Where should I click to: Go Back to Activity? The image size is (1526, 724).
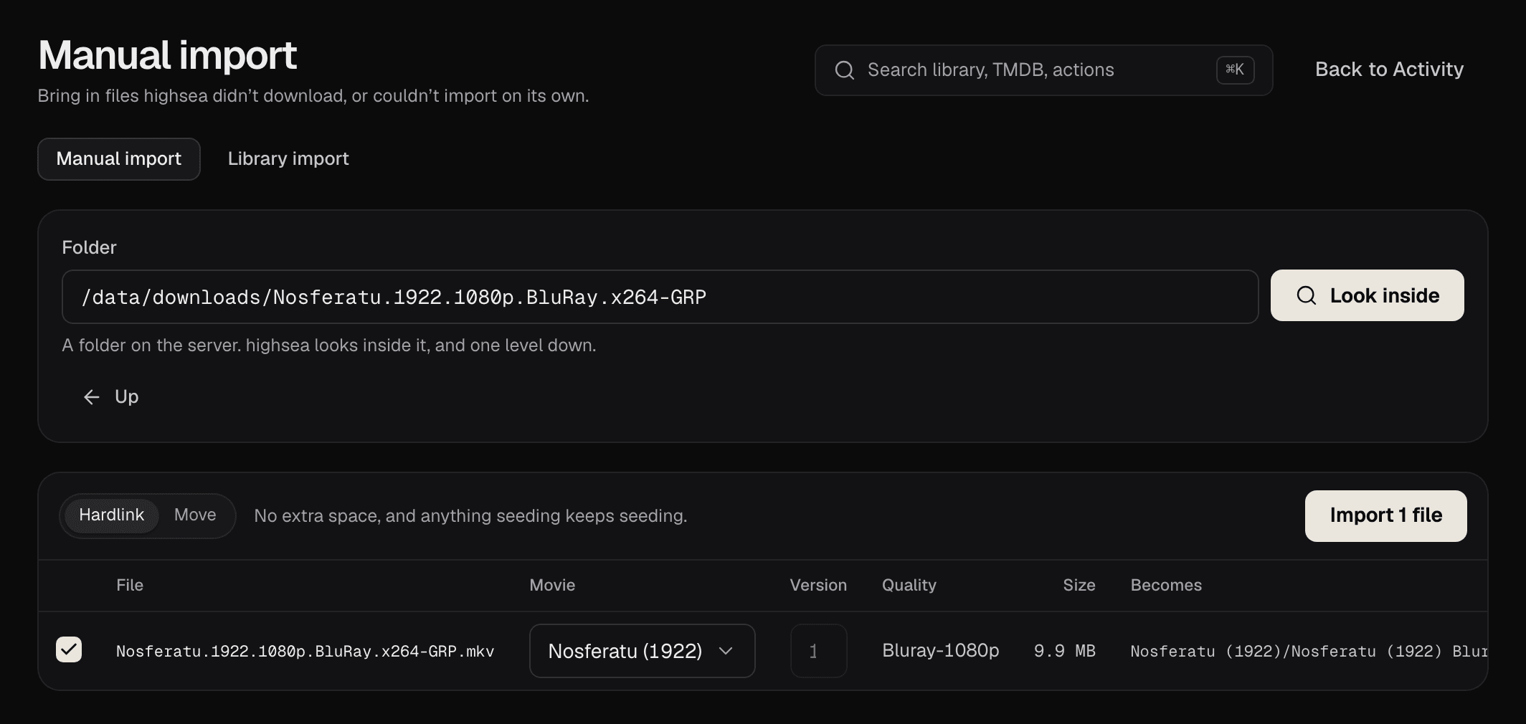(1389, 70)
